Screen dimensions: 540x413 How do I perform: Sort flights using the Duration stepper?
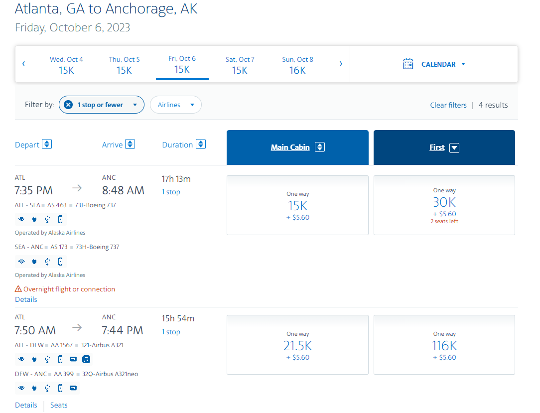click(200, 144)
